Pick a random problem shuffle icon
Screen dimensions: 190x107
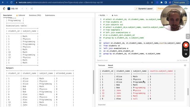tap(32, 9)
